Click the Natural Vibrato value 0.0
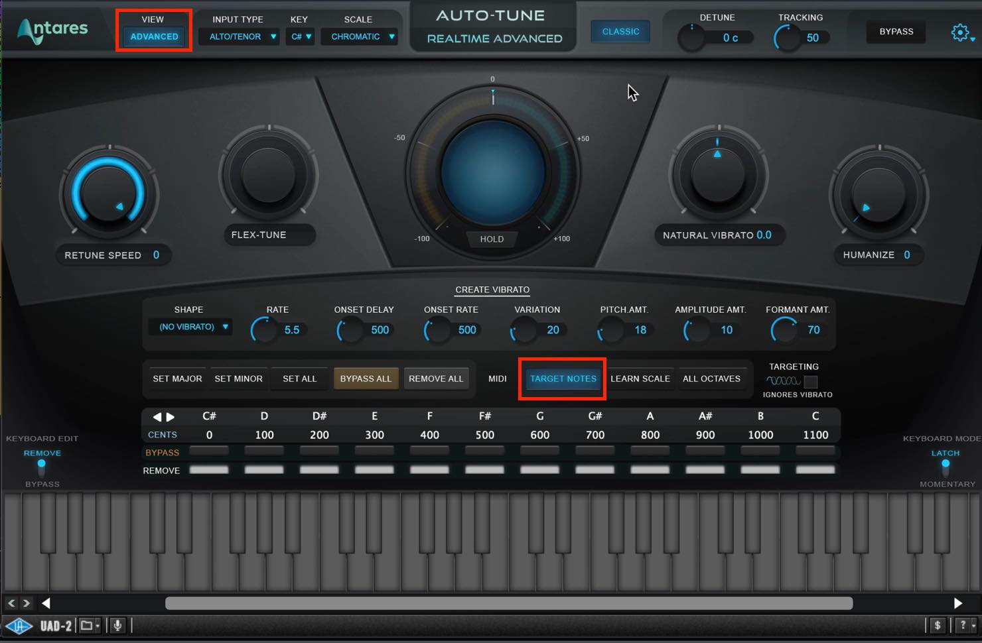The height and width of the screenshot is (643, 982). (764, 235)
